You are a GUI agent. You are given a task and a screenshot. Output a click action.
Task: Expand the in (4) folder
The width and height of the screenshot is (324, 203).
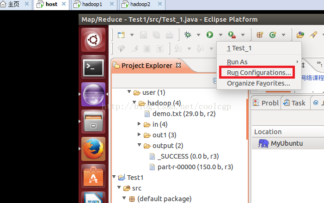[x=139, y=123]
